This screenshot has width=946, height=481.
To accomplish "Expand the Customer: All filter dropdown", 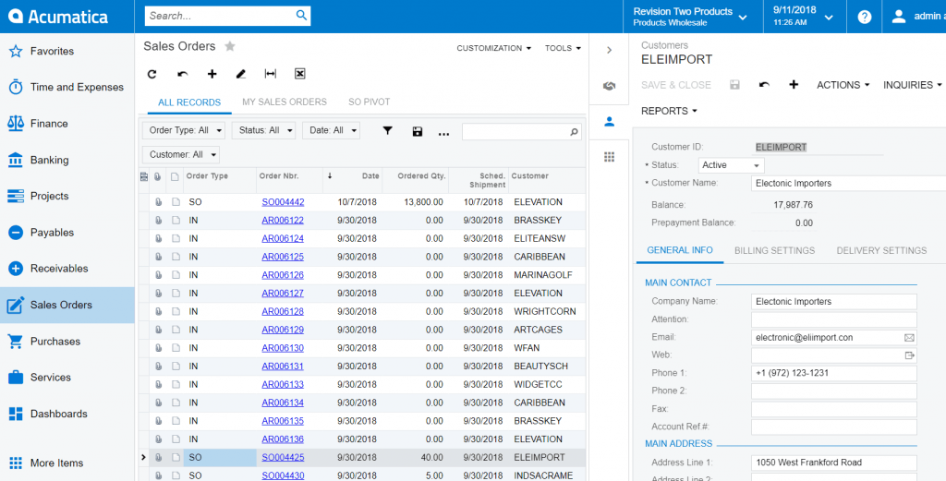I will (181, 155).
